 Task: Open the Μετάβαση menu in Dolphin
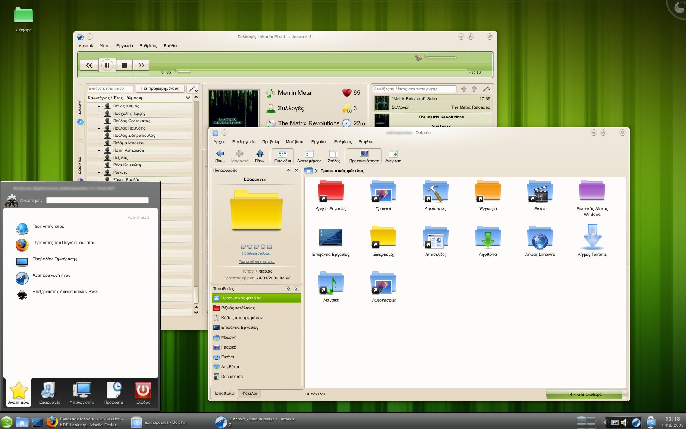pos(295,142)
